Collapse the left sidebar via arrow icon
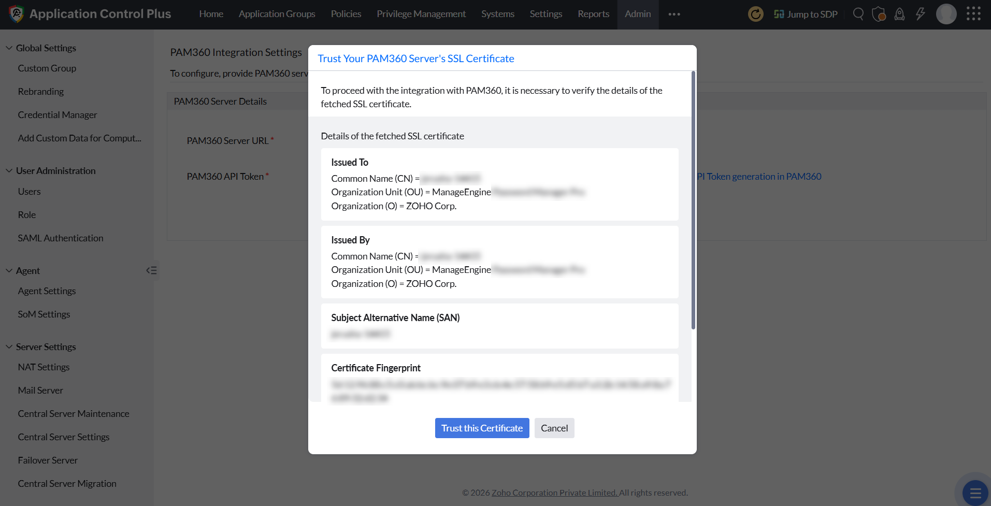The width and height of the screenshot is (991, 506). 151,270
